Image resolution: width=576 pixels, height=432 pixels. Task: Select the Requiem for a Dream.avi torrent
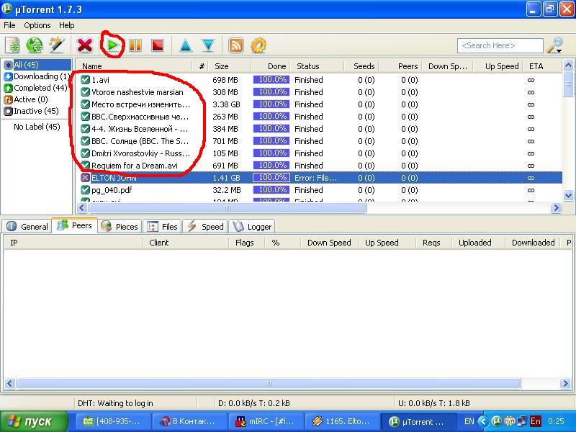tap(319, 166)
